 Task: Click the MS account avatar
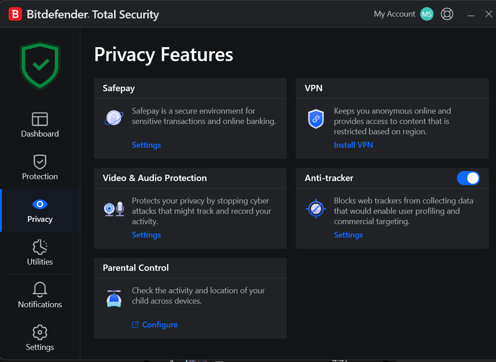(x=427, y=14)
